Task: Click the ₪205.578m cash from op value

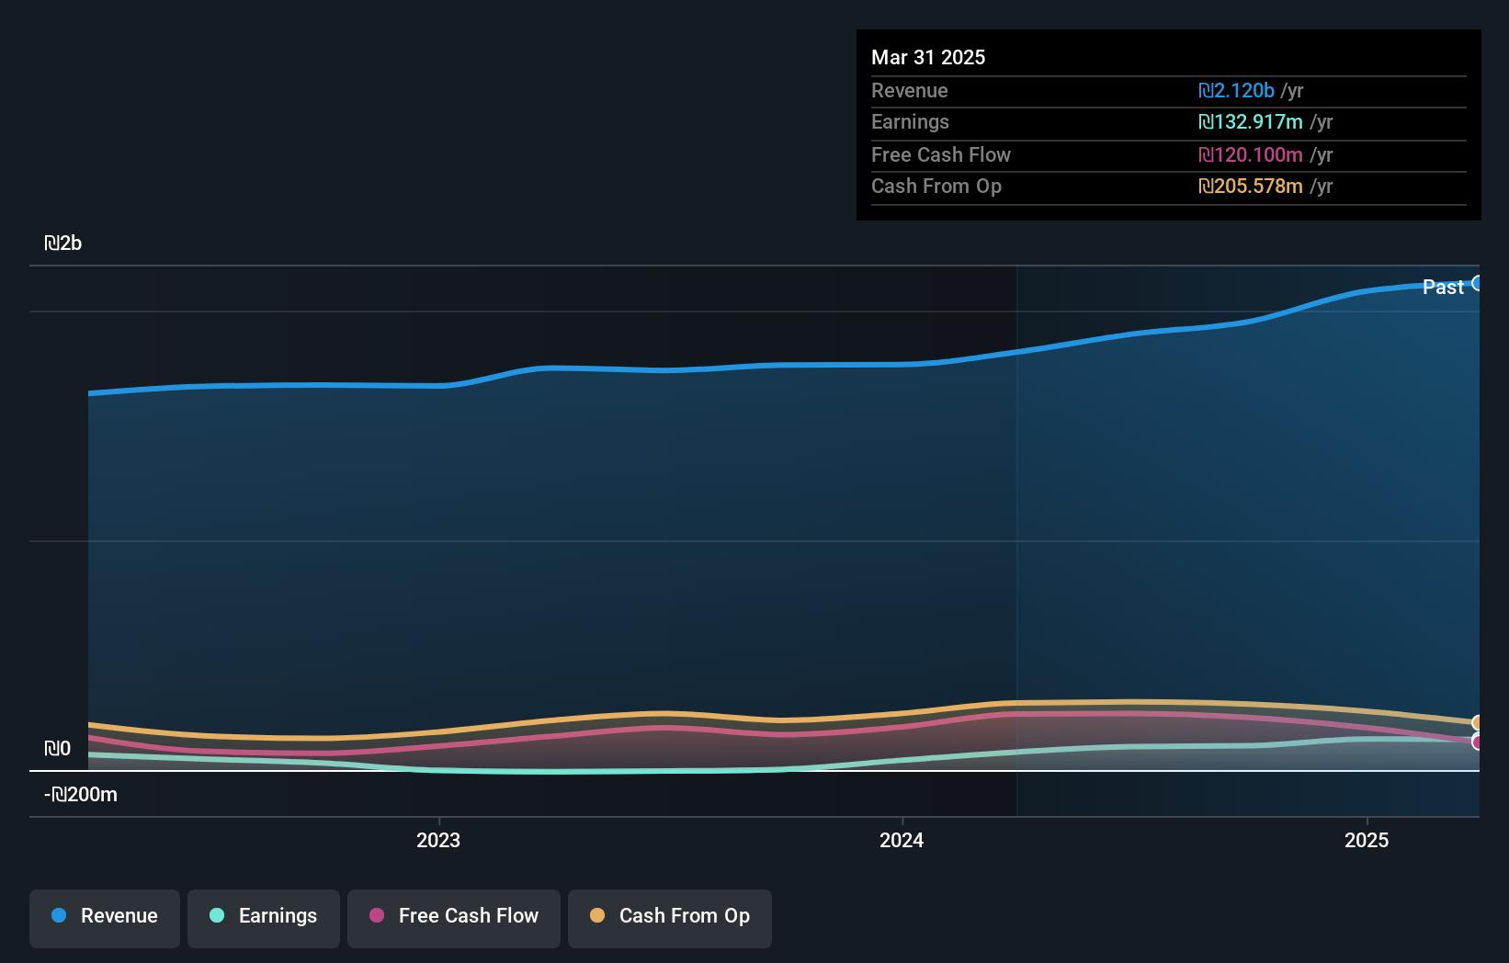Action: pos(1251,186)
